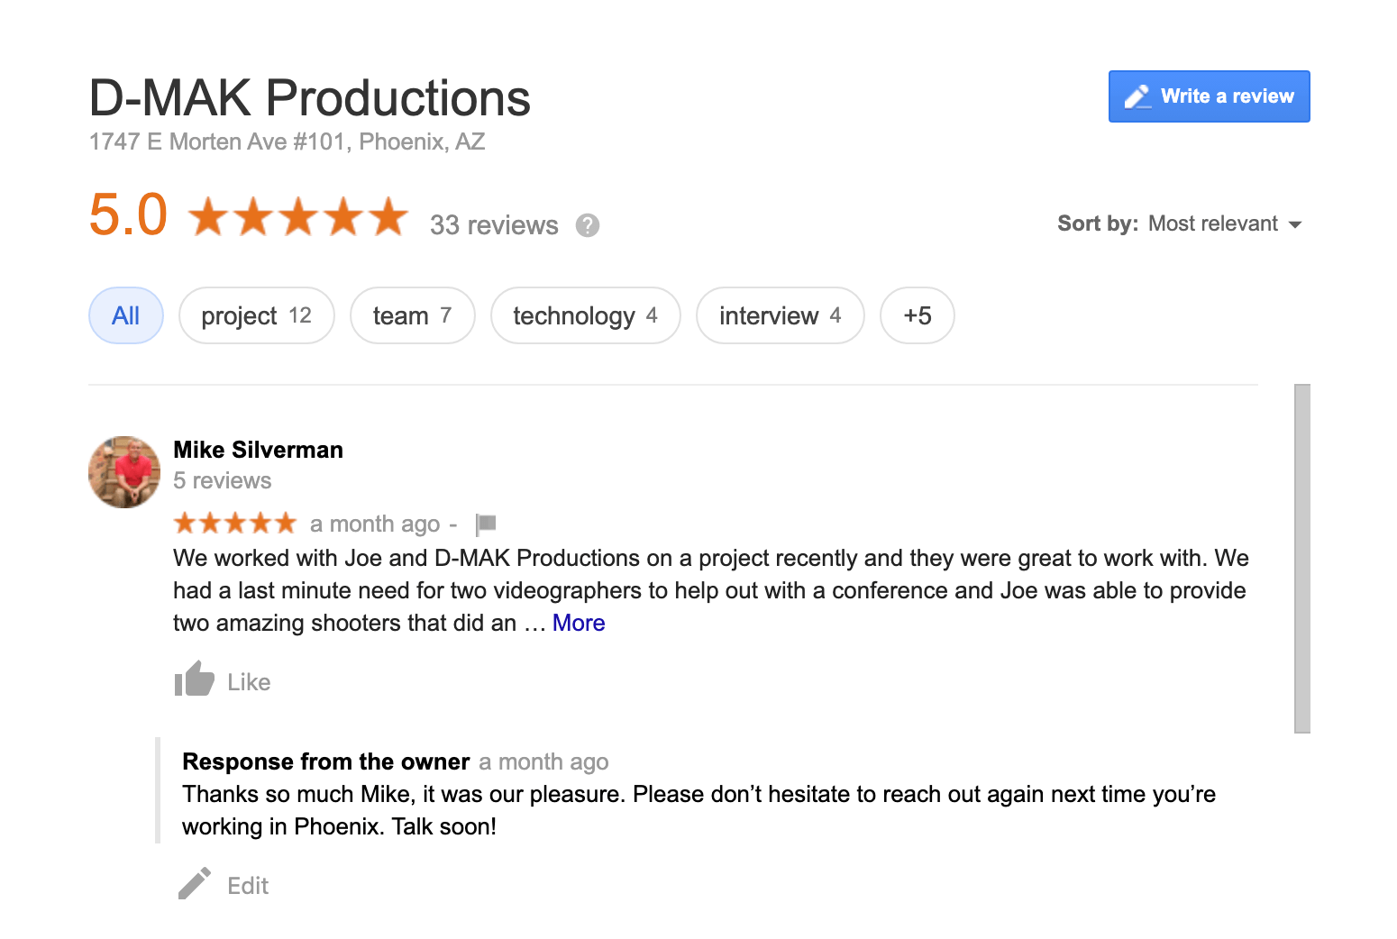Open Mike Silverman's profile photo
The height and width of the screenshot is (939, 1397).
click(x=124, y=472)
